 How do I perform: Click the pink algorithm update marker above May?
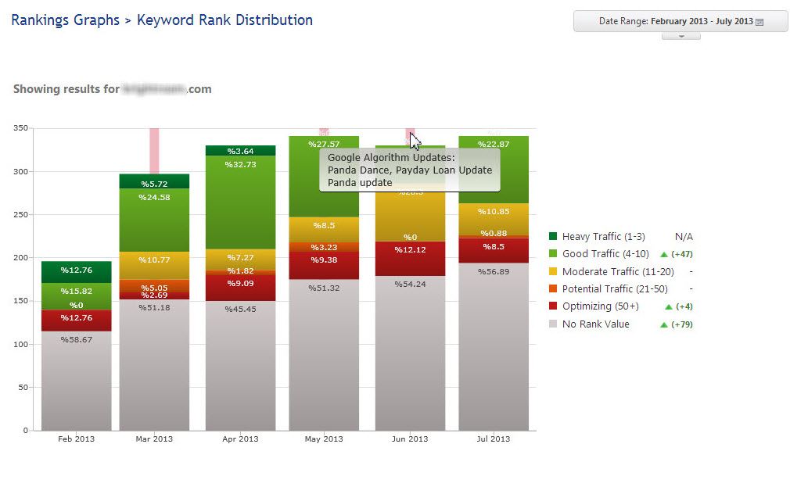[324, 131]
